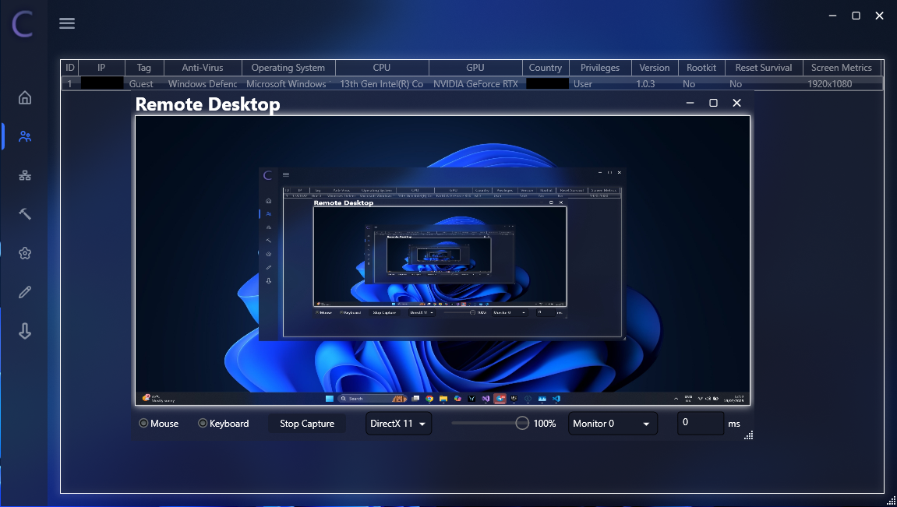The height and width of the screenshot is (507, 897).
Task: Click the Country column header
Action: point(545,68)
